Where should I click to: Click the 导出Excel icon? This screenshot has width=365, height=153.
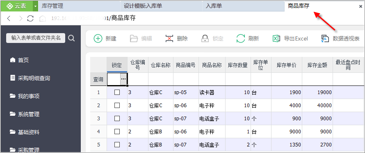pyautogui.click(x=276, y=38)
